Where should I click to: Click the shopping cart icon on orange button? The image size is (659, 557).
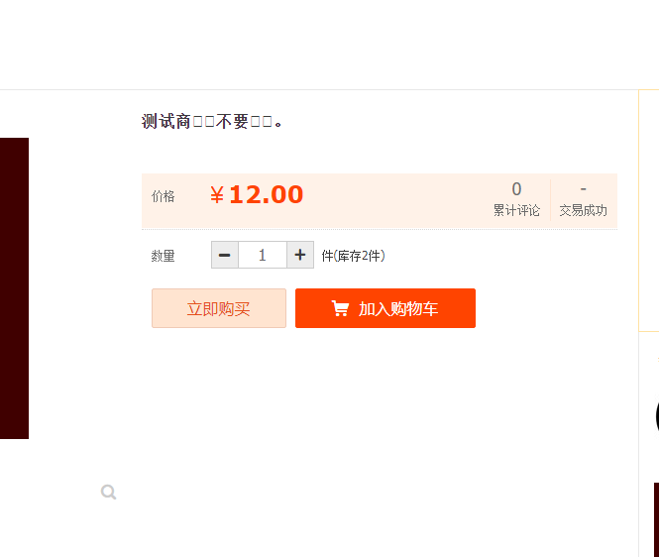pos(340,308)
